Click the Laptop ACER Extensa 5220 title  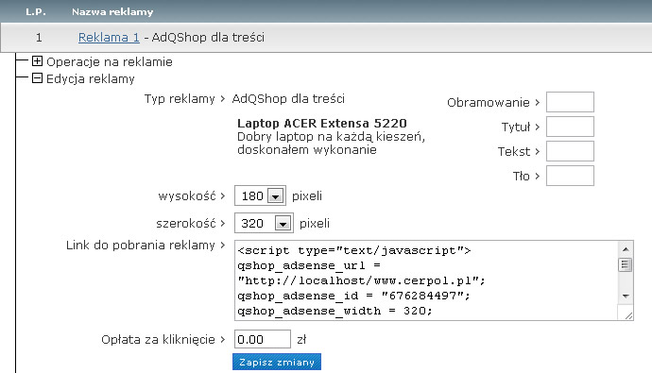coord(322,123)
